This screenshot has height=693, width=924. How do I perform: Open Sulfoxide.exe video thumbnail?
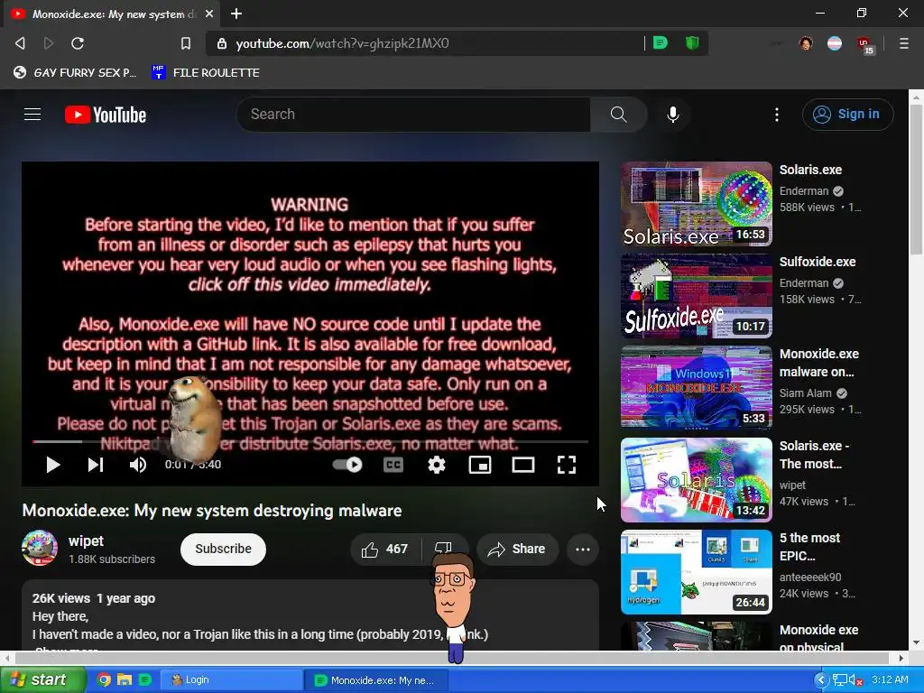click(x=696, y=296)
